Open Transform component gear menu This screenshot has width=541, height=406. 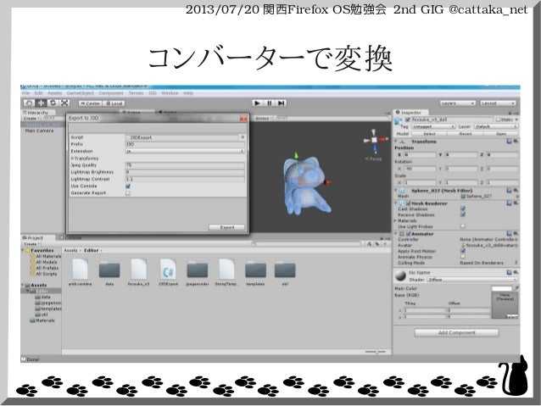pyautogui.click(x=515, y=142)
